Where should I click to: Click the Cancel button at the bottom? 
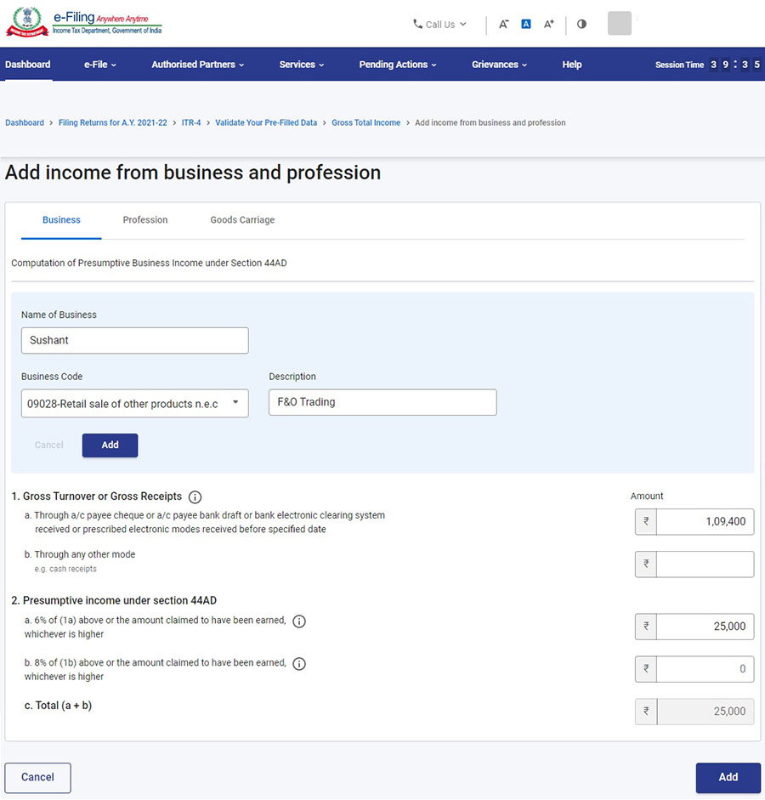(37, 777)
